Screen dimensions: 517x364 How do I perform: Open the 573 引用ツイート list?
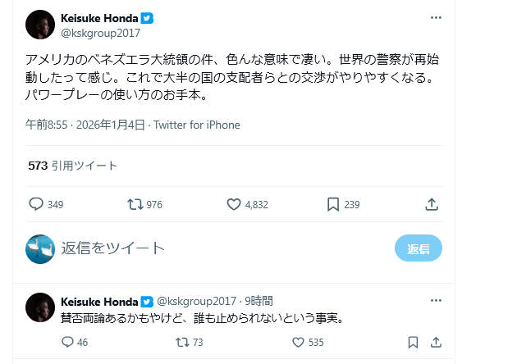[73, 165]
